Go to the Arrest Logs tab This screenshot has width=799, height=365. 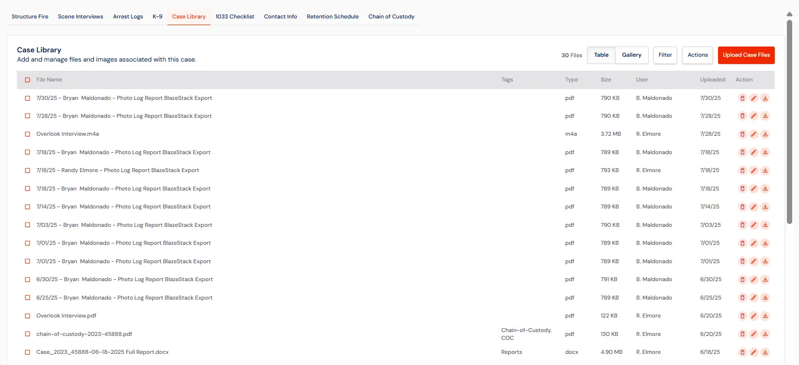click(128, 16)
